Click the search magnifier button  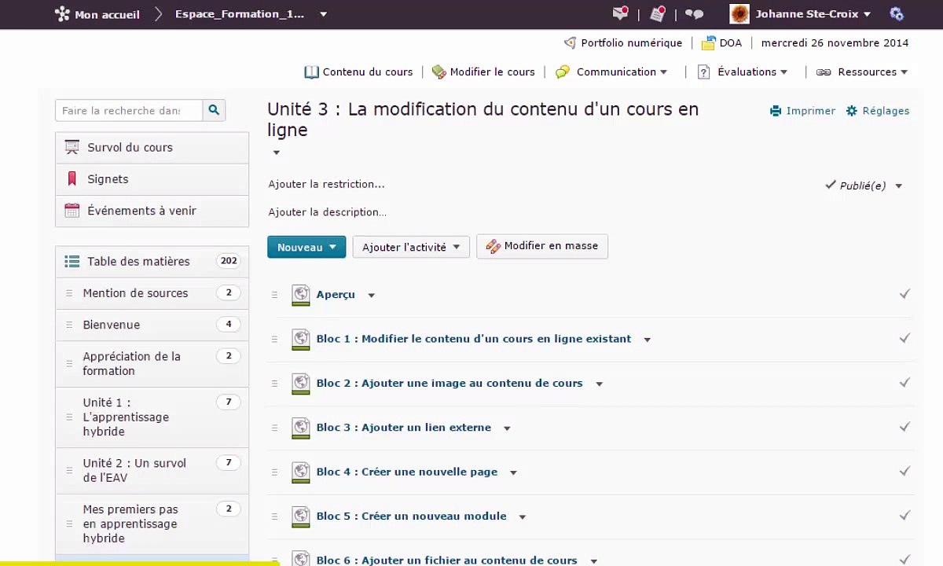[x=214, y=110]
